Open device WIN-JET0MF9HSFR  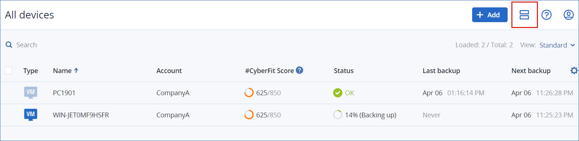(81, 115)
